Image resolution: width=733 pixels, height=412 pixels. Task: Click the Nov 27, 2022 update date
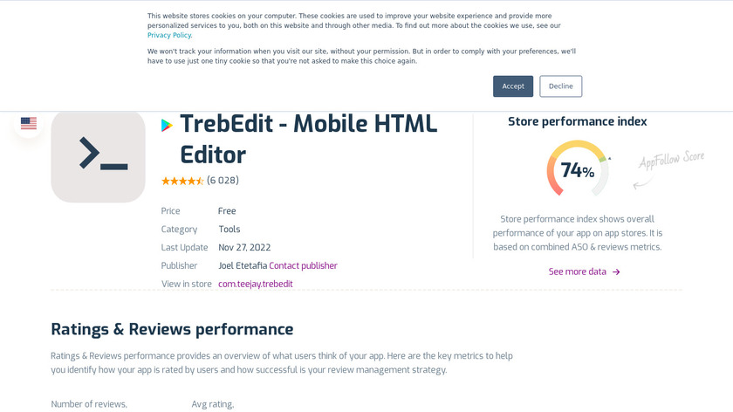click(x=250, y=247)
